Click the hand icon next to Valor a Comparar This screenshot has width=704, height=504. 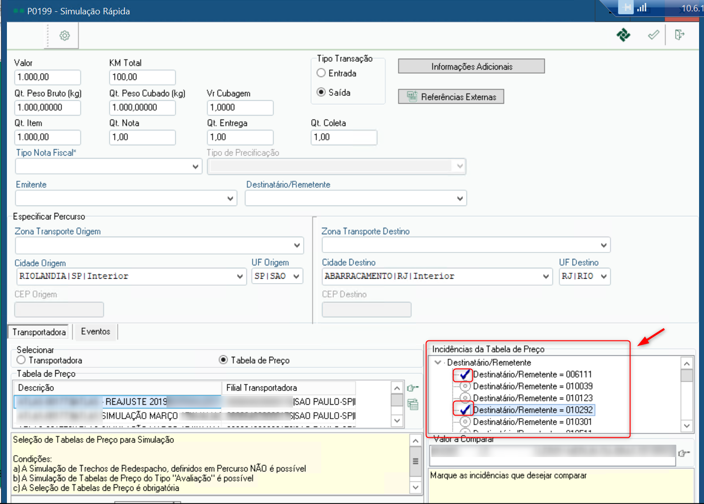tap(684, 453)
